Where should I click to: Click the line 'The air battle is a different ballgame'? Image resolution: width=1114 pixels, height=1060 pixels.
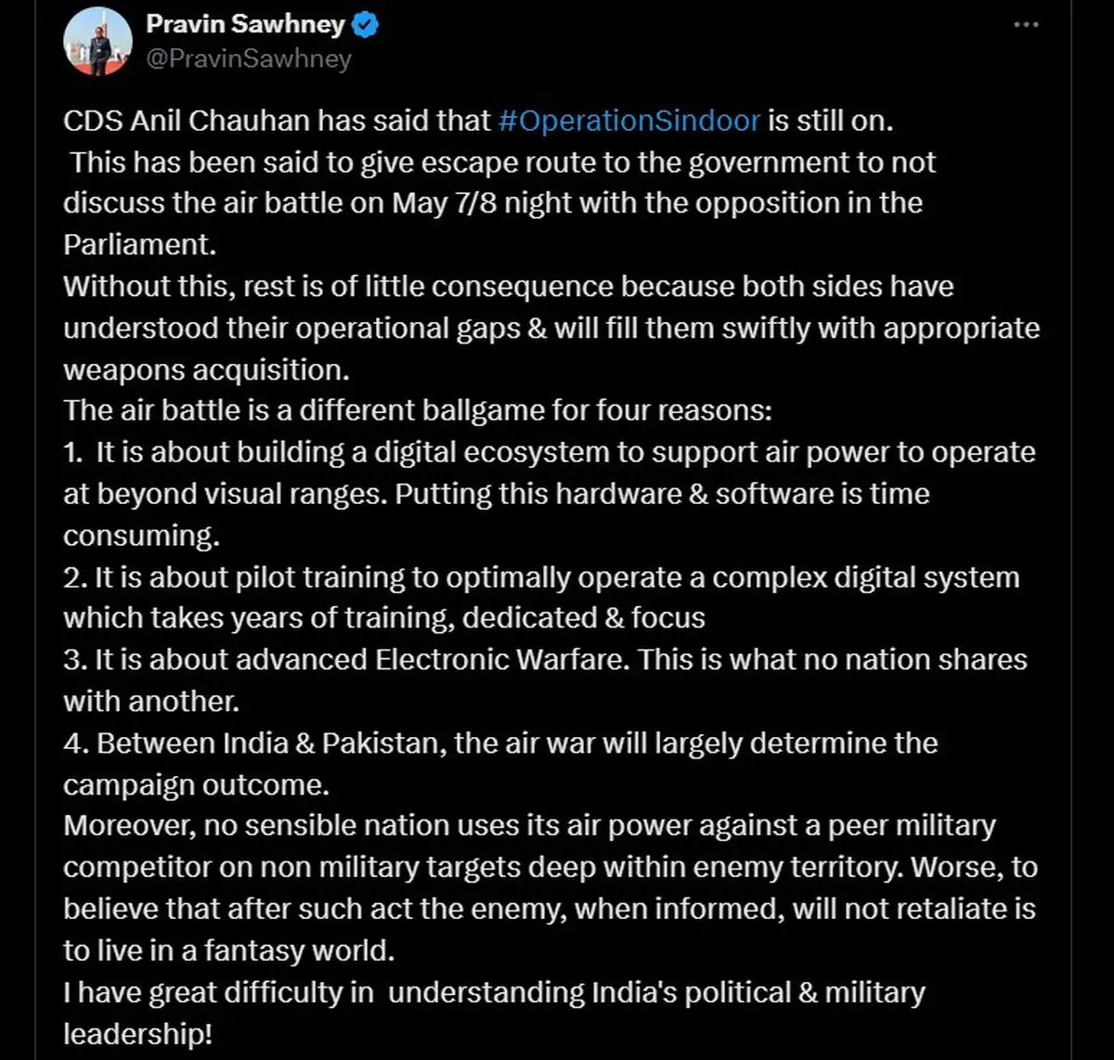[418, 410]
